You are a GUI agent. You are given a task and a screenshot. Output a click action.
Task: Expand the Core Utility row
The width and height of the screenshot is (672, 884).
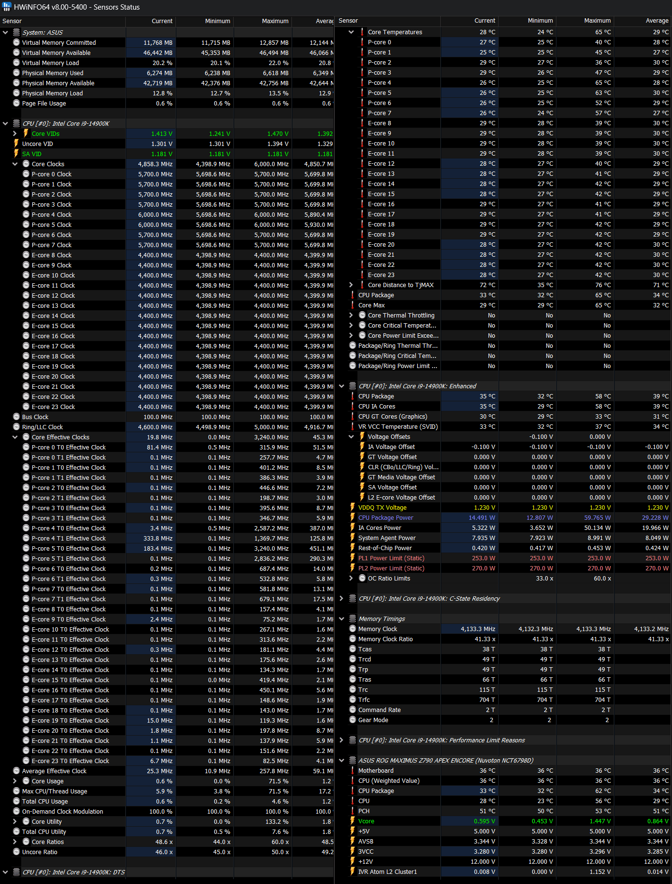pyautogui.click(x=15, y=821)
